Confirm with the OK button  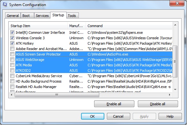(x=93, y=116)
